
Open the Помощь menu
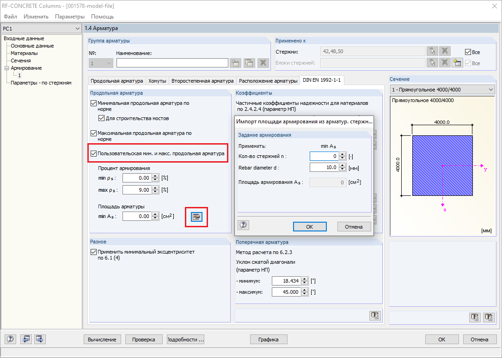[x=103, y=17]
